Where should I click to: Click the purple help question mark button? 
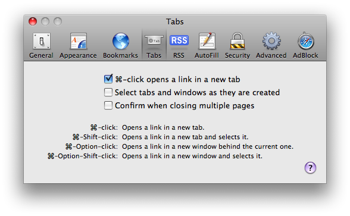(x=310, y=168)
